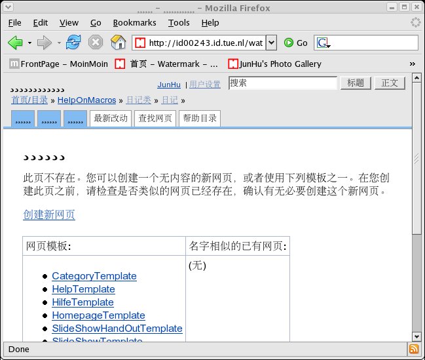This screenshot has height=360, width=425.
Task: Click the green Back arrow button
Action: tap(15, 43)
